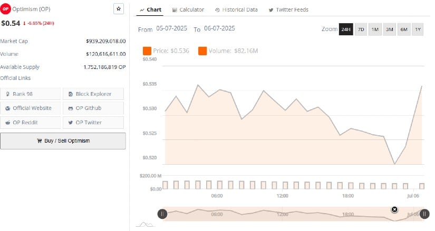The width and height of the screenshot is (435, 231).
Task: Toggle the Price series orange legend swatch
Action: [147, 51]
